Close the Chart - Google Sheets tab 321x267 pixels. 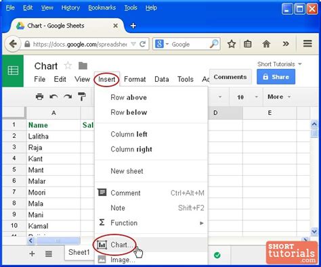(x=115, y=26)
